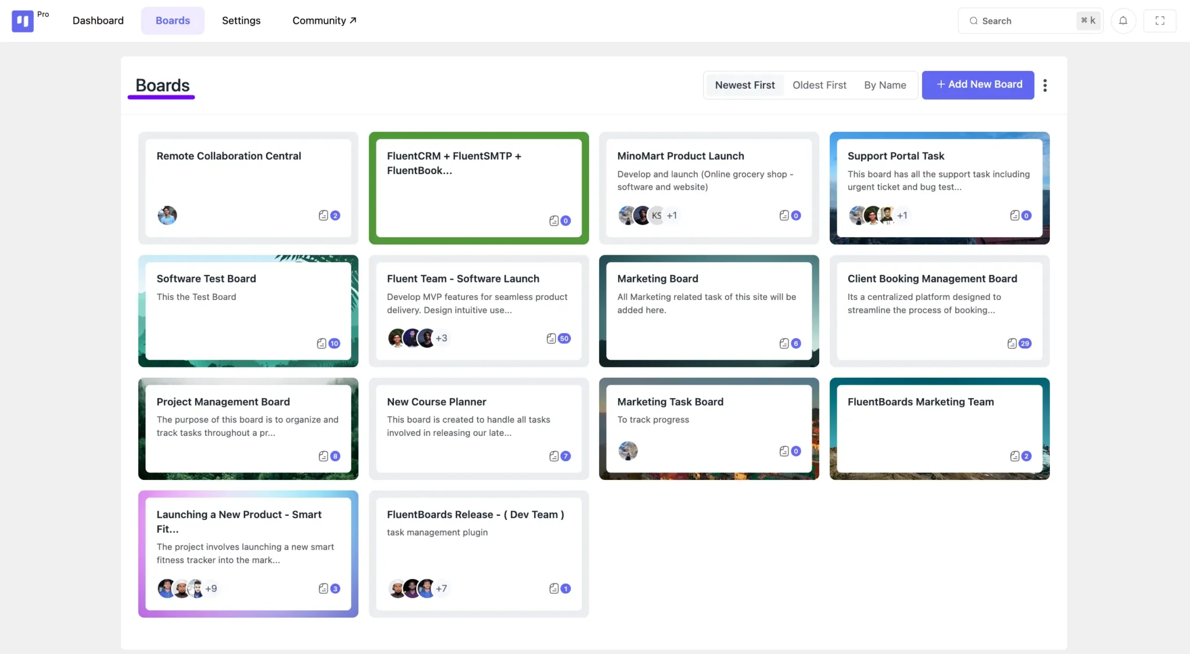Click the FluentBoards logo icon
Screen dimensions: 1190x654
click(23, 21)
